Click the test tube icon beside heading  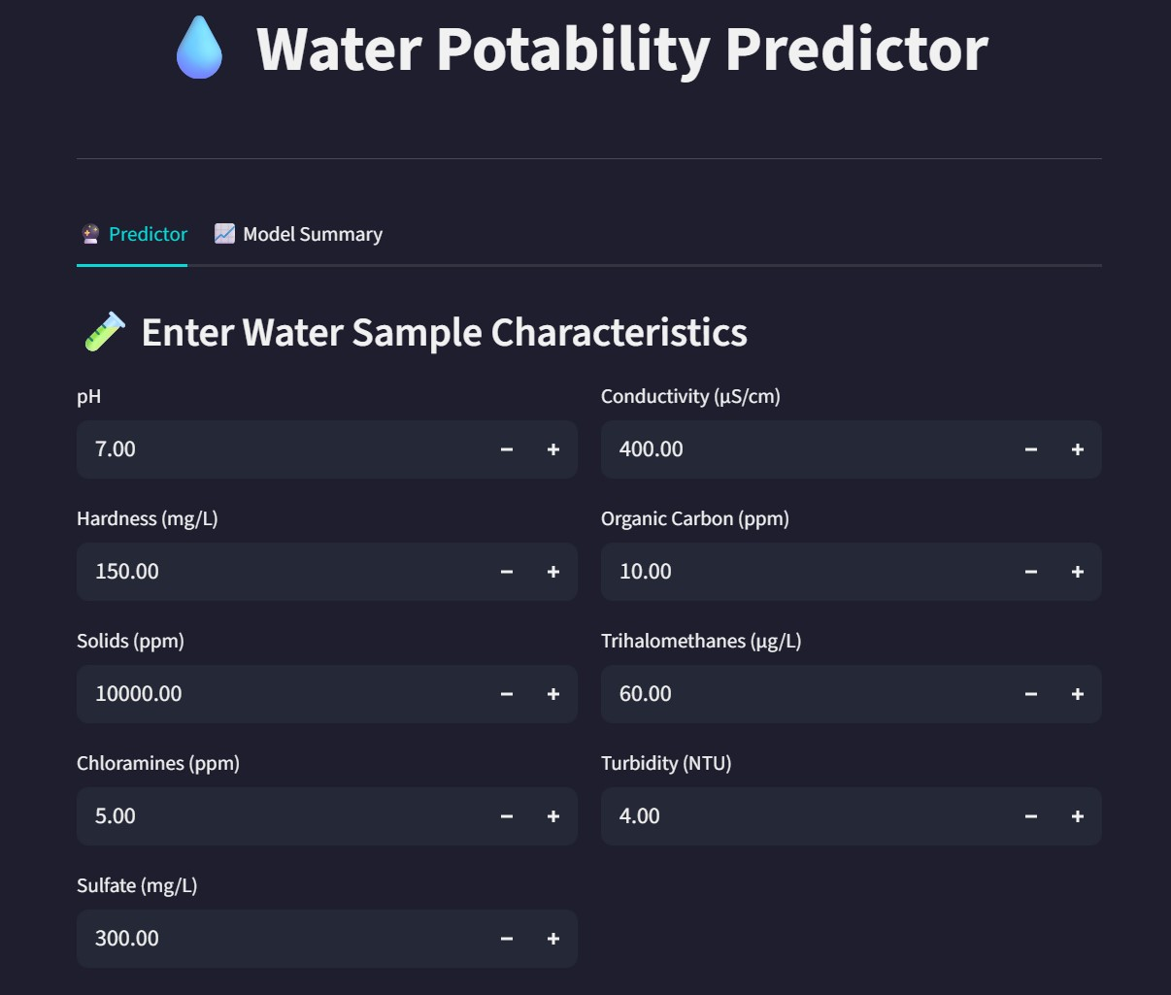[104, 332]
